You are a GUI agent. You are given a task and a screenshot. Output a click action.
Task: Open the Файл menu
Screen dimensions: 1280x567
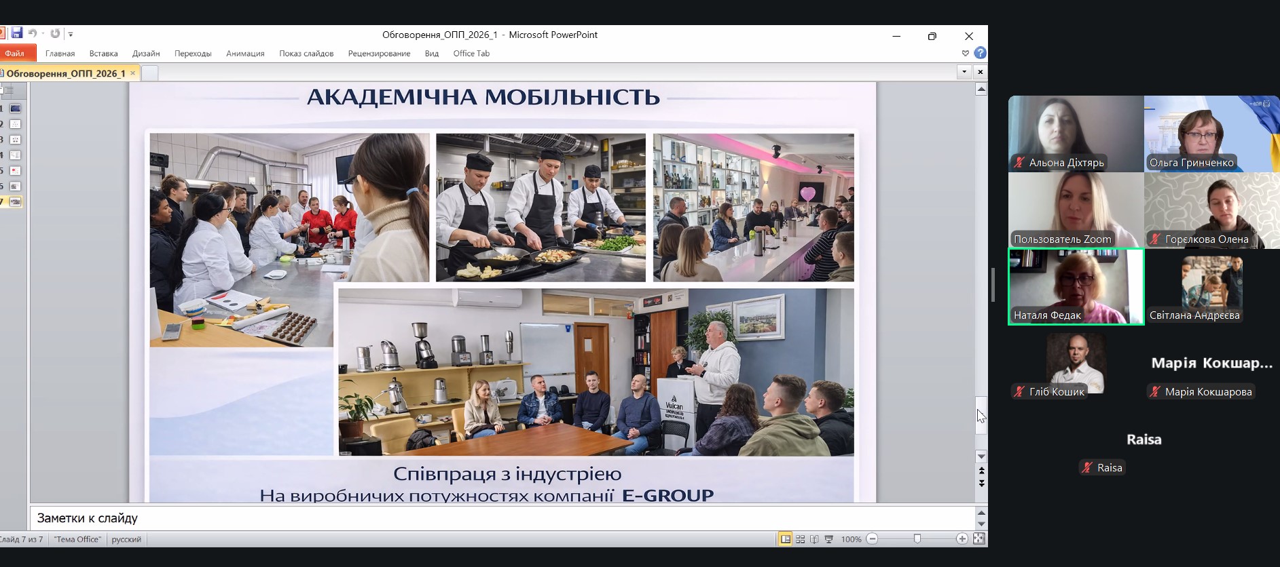point(14,54)
